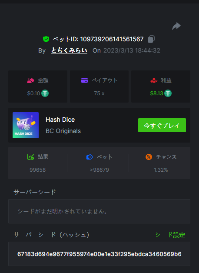This screenshot has width=199, height=273.
Task: Click the pink amount icon next to 金額
Action: point(30,80)
